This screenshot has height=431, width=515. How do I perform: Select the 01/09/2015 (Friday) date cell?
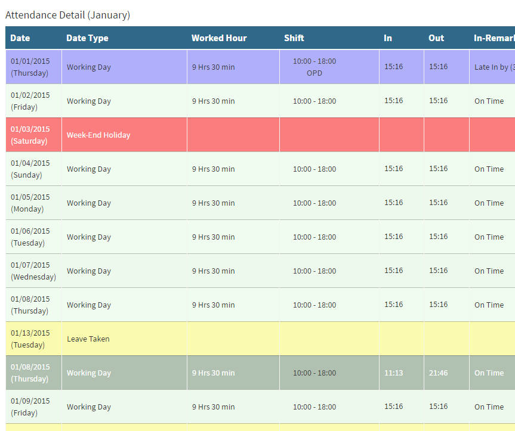pyautogui.click(x=31, y=407)
